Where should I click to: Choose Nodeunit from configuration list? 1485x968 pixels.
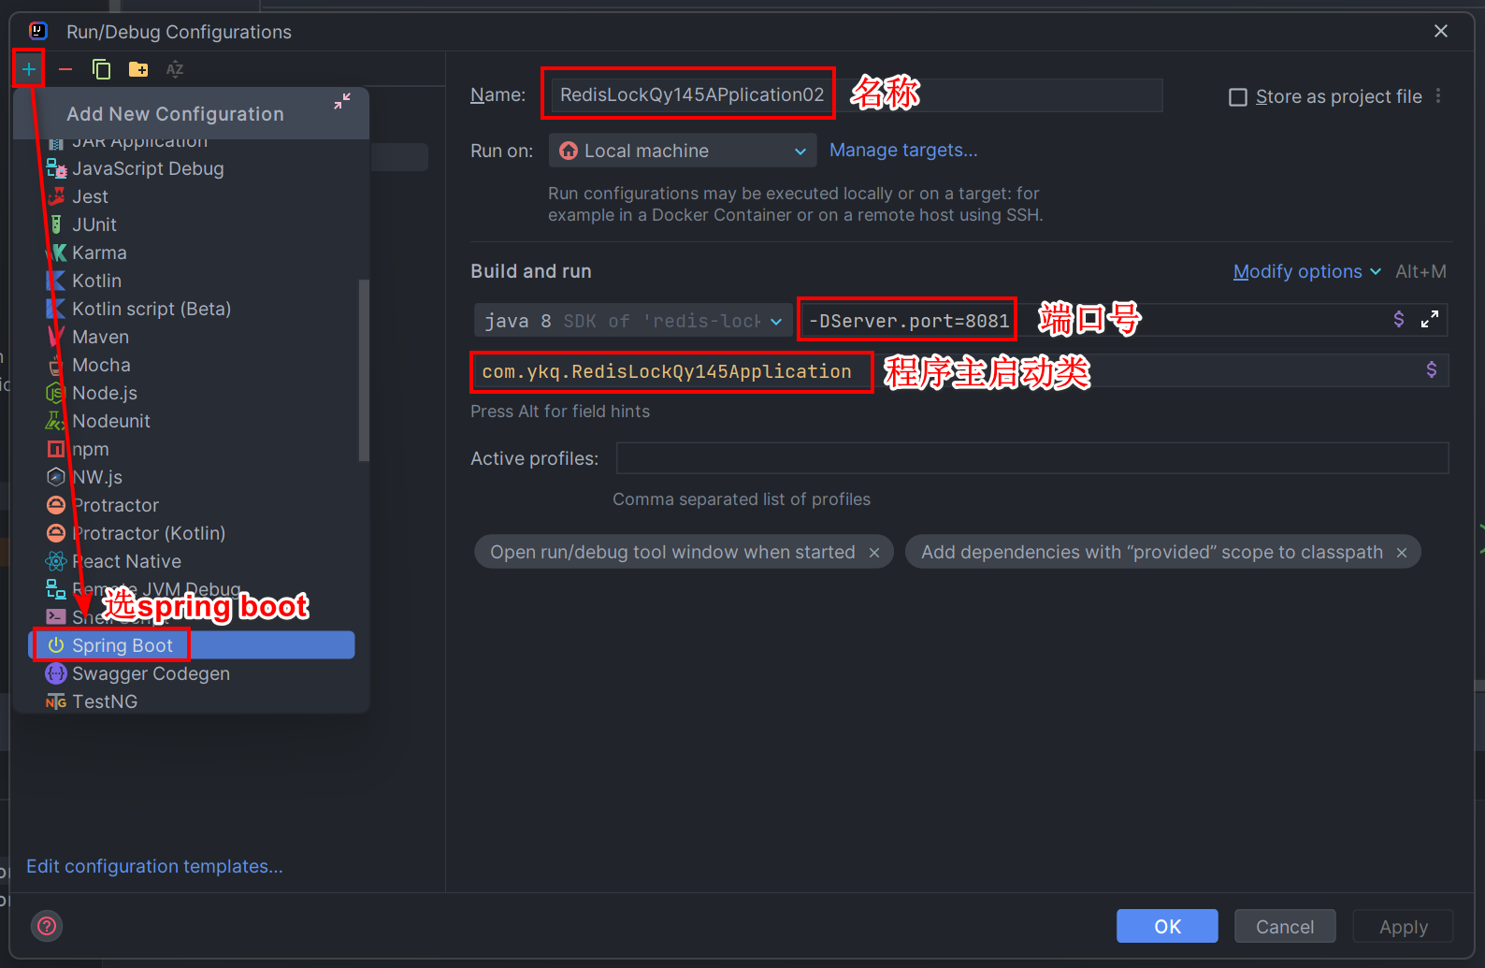pyautogui.click(x=192, y=421)
